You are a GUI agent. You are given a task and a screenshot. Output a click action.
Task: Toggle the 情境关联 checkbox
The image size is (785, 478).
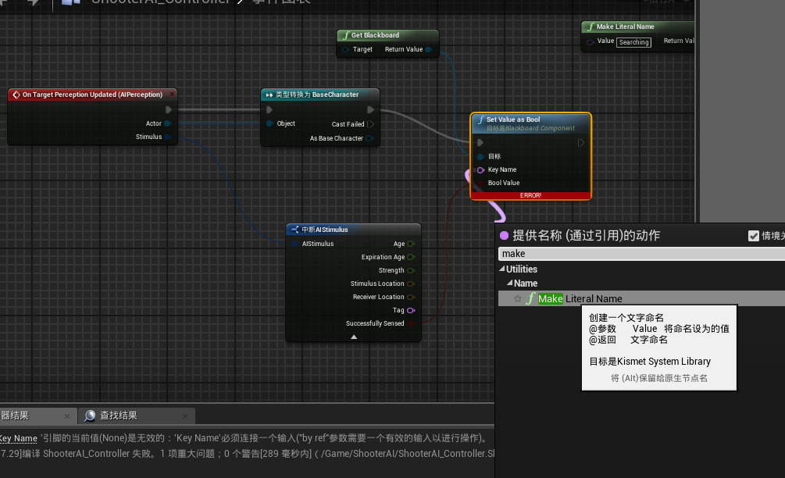(754, 234)
